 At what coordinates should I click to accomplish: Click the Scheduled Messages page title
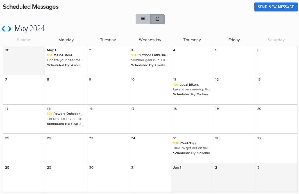point(30,7)
